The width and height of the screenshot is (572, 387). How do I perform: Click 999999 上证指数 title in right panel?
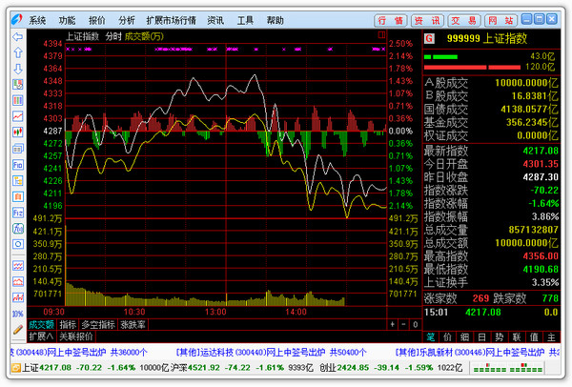click(487, 38)
